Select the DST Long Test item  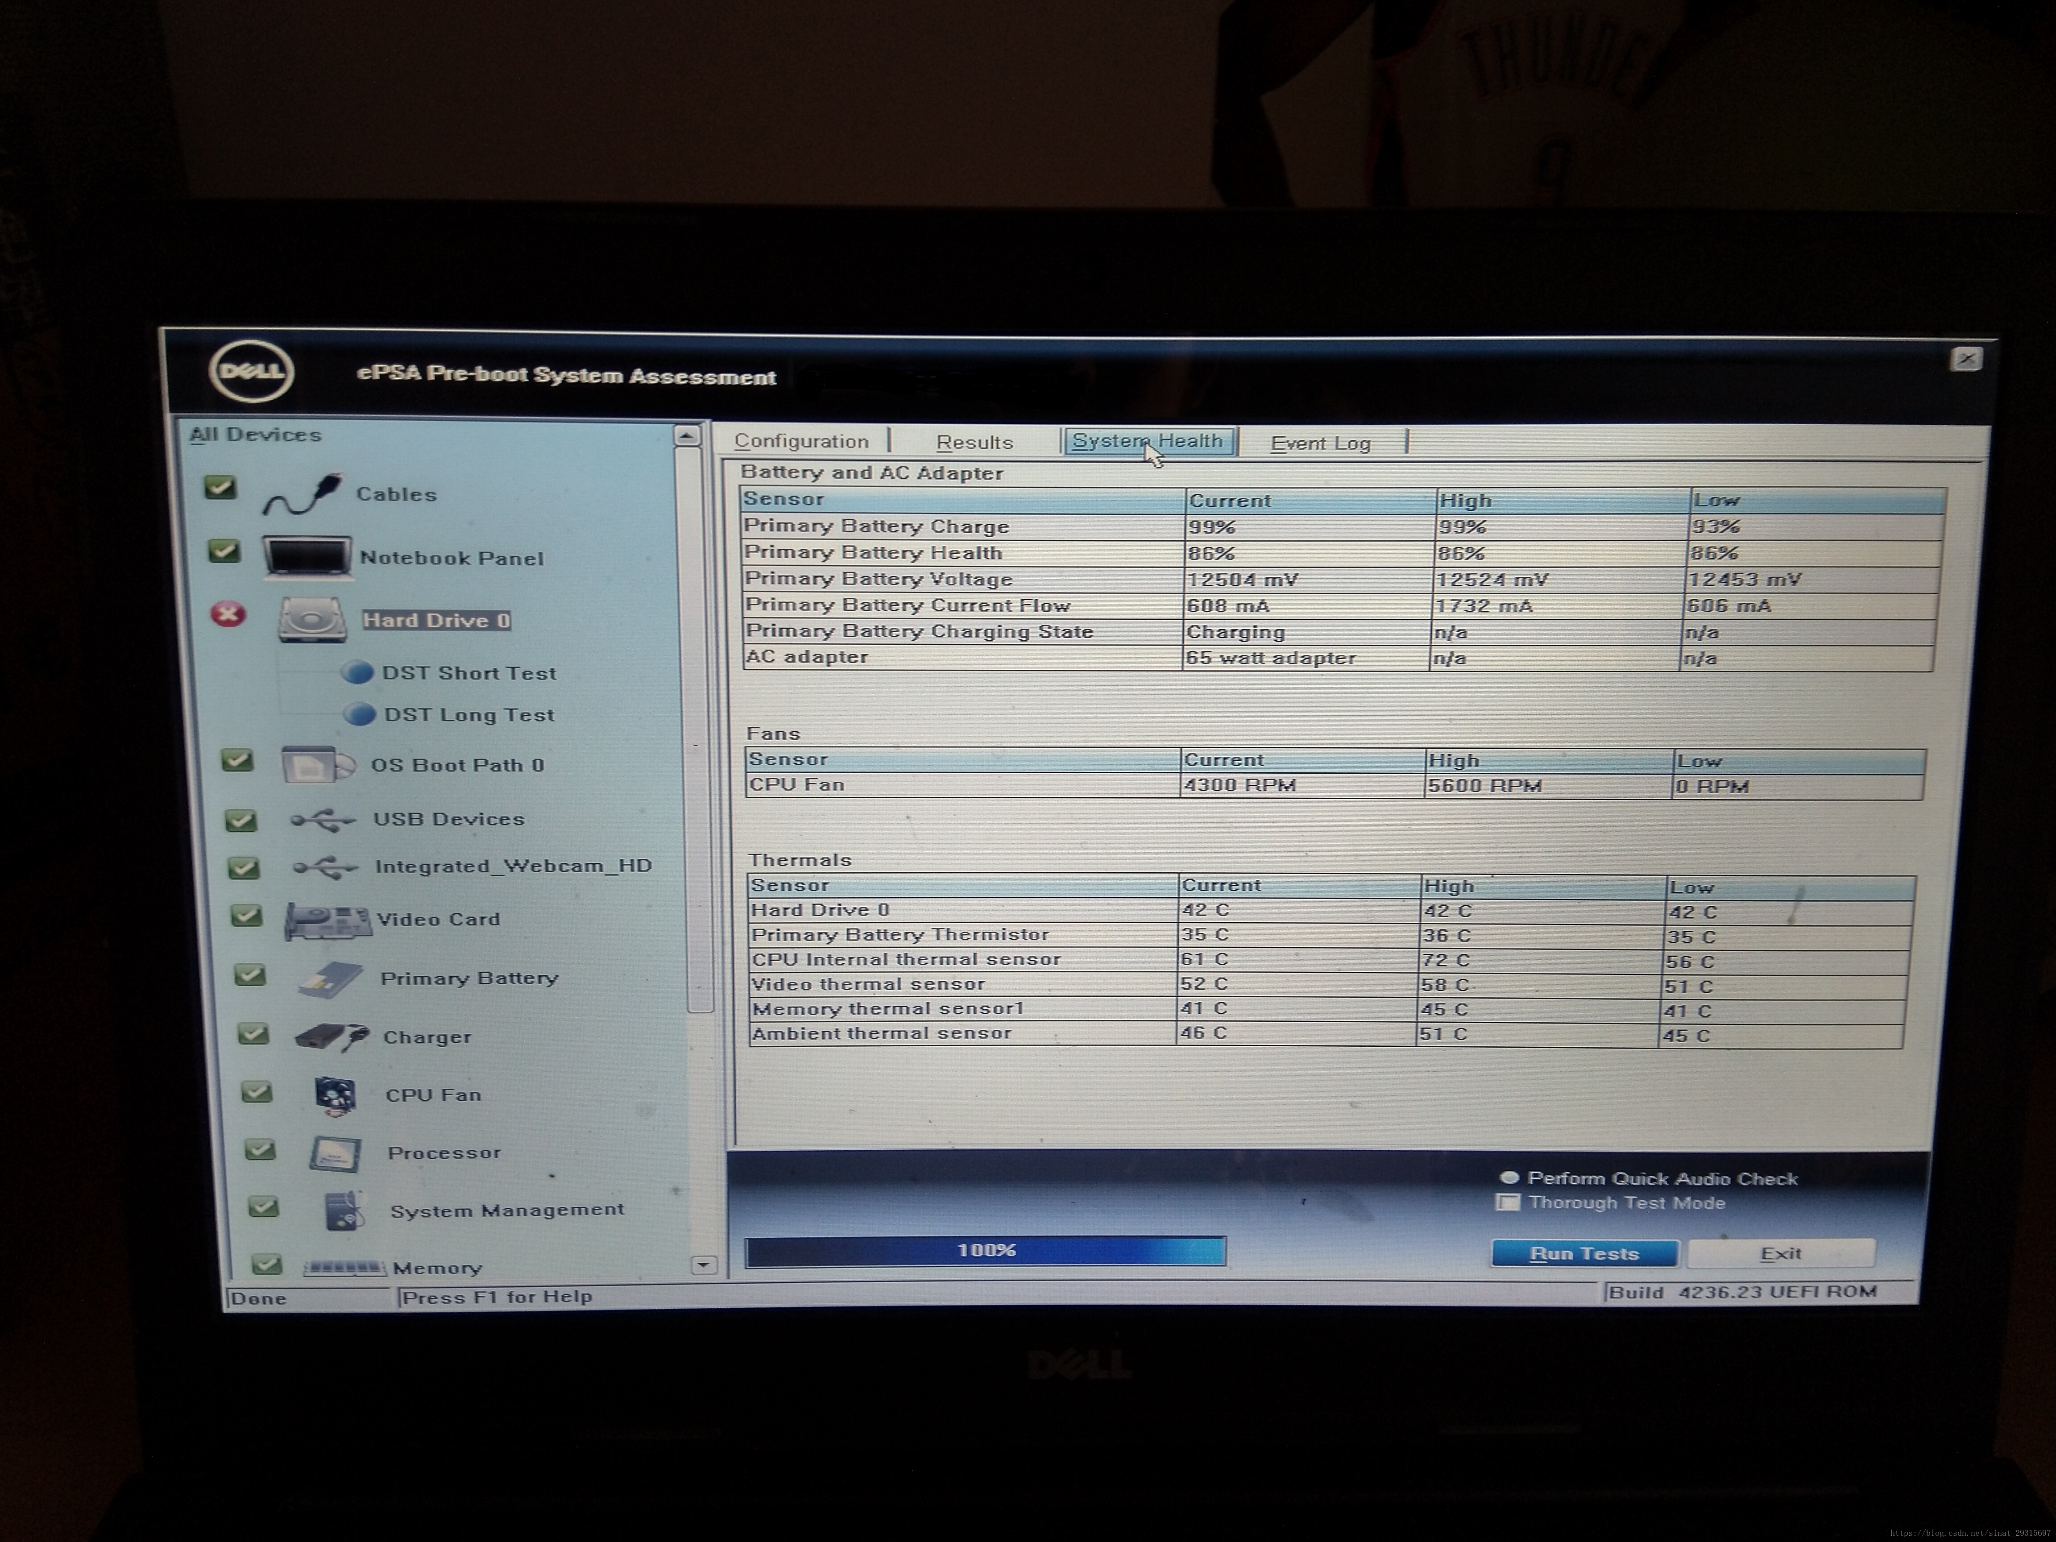469,715
